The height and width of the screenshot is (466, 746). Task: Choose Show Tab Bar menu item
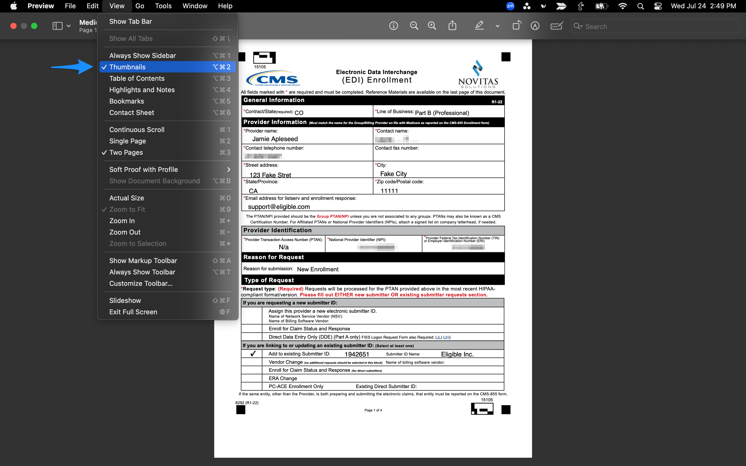point(167,21)
